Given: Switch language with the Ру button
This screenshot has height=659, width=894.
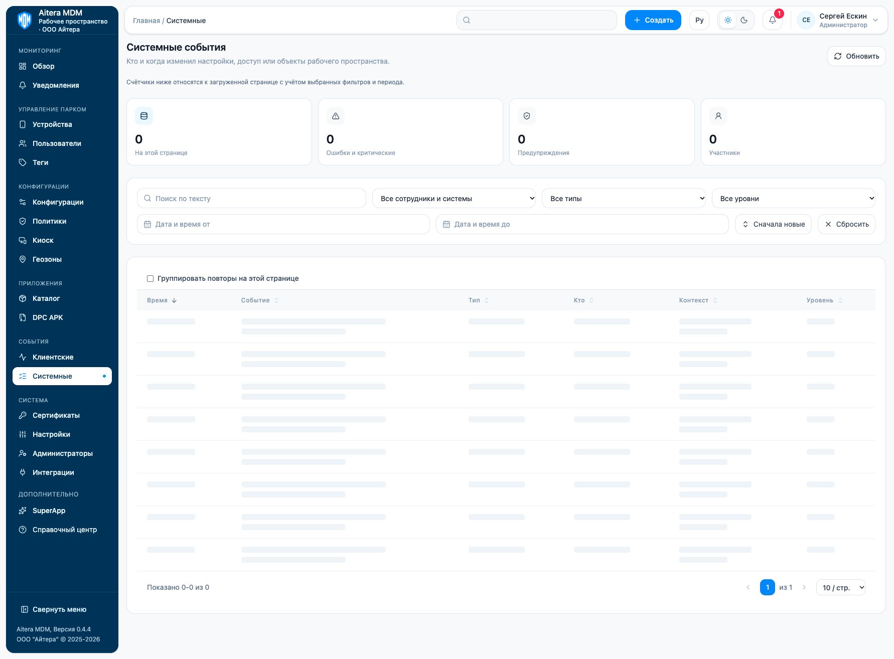Looking at the screenshot, I should (x=699, y=20).
